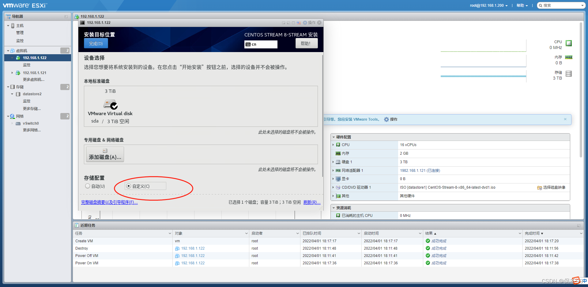Click the datastore2 storage icon

18,94
